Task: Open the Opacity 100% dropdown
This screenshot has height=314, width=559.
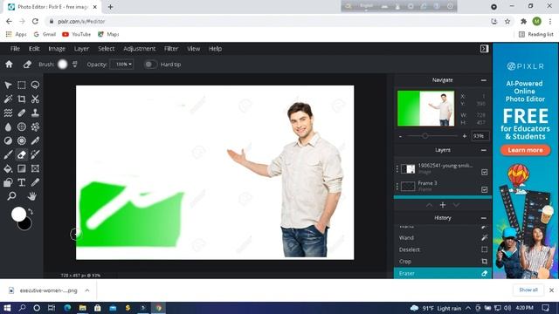Action: (x=122, y=65)
